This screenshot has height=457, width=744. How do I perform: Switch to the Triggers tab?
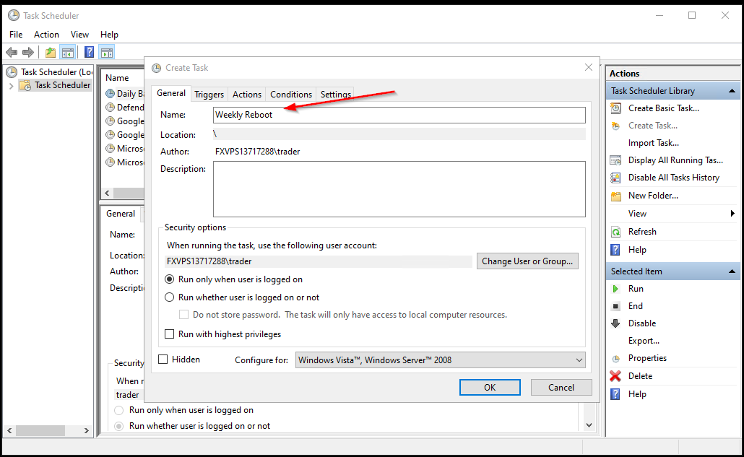tap(209, 95)
